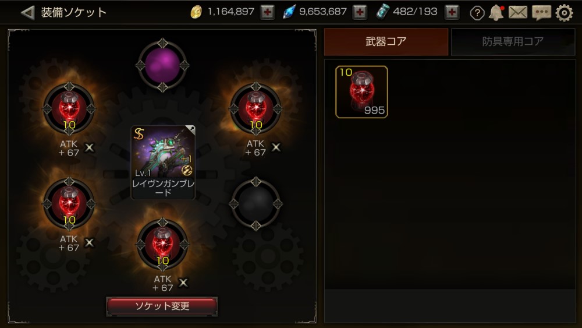Go back using the arrow beside 装備ソケット
Screen dimensions: 582x328
[27, 13]
